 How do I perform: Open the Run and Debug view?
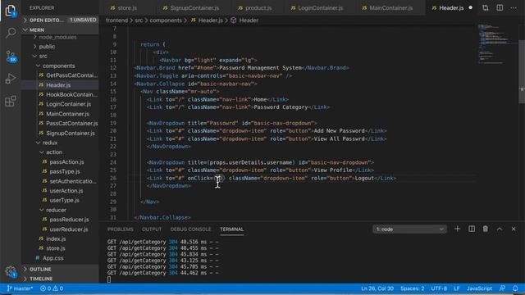coord(11,79)
